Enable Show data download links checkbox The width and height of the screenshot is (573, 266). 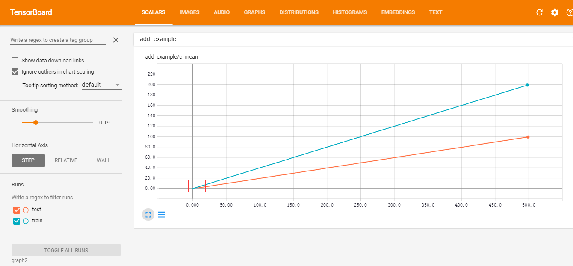point(15,61)
